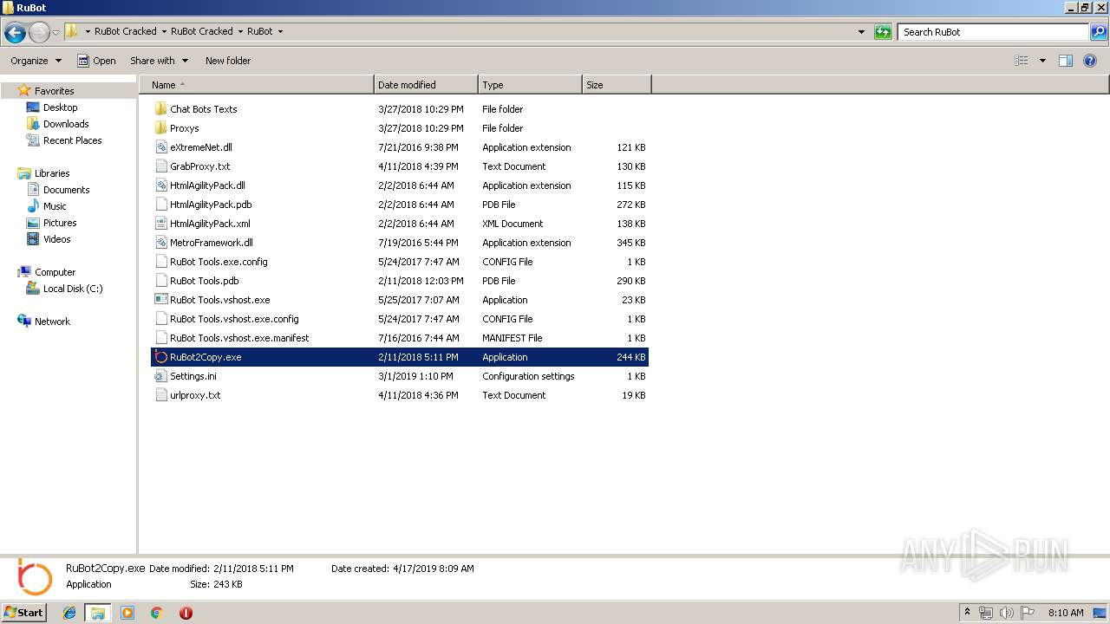The width and height of the screenshot is (1110, 624).
Task: Open the Pictures library
Action: coord(60,223)
